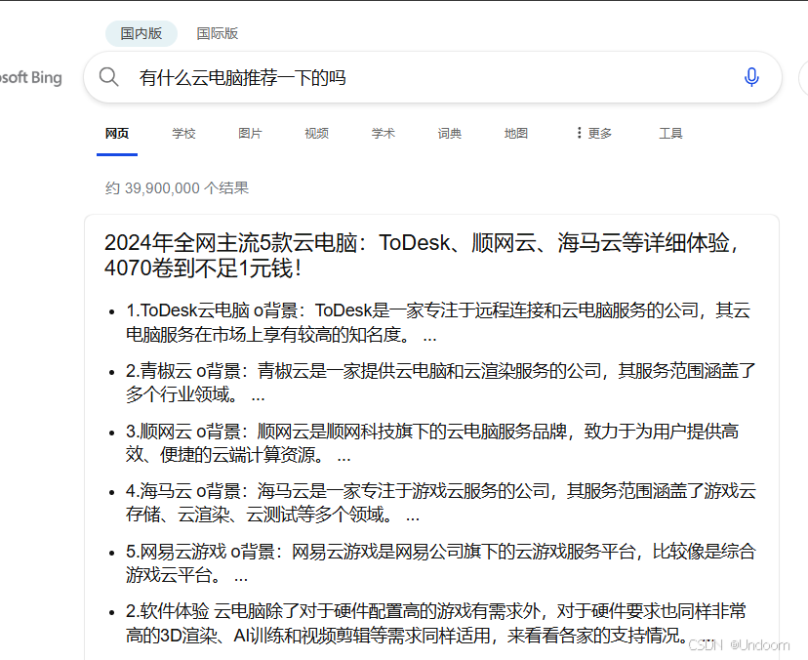Click the 4.海马云 bullet text
This screenshot has height=660, width=808.
(x=440, y=503)
